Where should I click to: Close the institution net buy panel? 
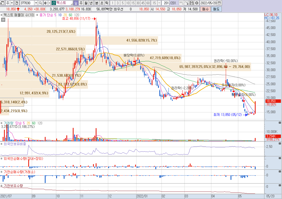pyautogui.click(x=280, y=172)
